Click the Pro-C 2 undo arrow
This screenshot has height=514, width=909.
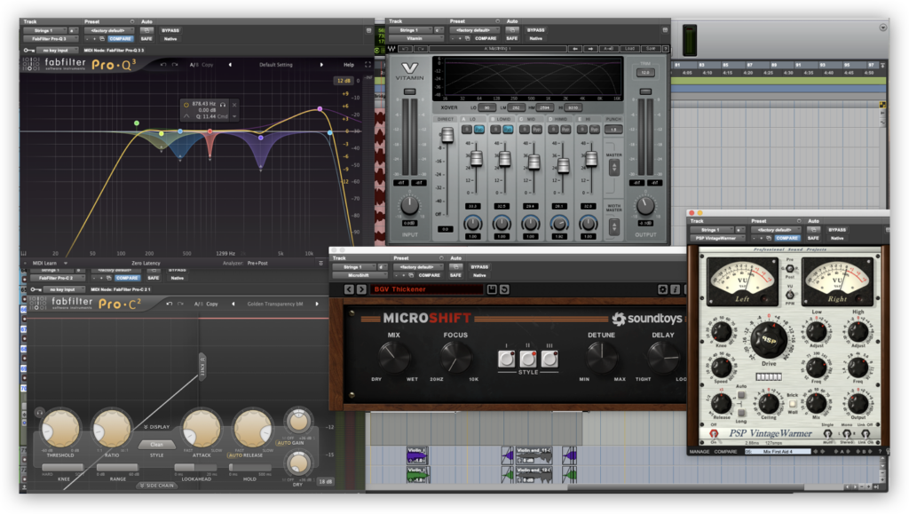point(170,304)
